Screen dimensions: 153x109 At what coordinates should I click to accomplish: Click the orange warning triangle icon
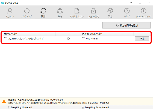(x=4, y=101)
